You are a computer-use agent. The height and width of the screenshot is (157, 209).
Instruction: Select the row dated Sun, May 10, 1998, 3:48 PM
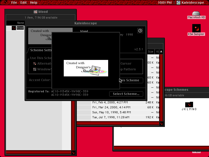[x=118, y=112]
